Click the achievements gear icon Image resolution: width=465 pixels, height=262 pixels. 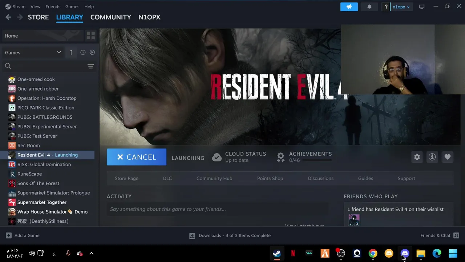click(281, 157)
